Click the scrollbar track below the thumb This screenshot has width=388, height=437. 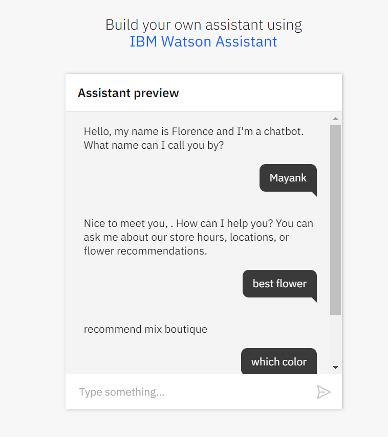click(336, 340)
